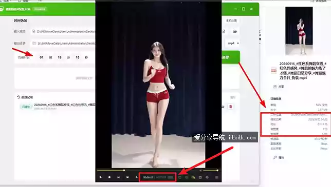
Task: Click the file size value 2.67 MB
Action: click(322, 110)
